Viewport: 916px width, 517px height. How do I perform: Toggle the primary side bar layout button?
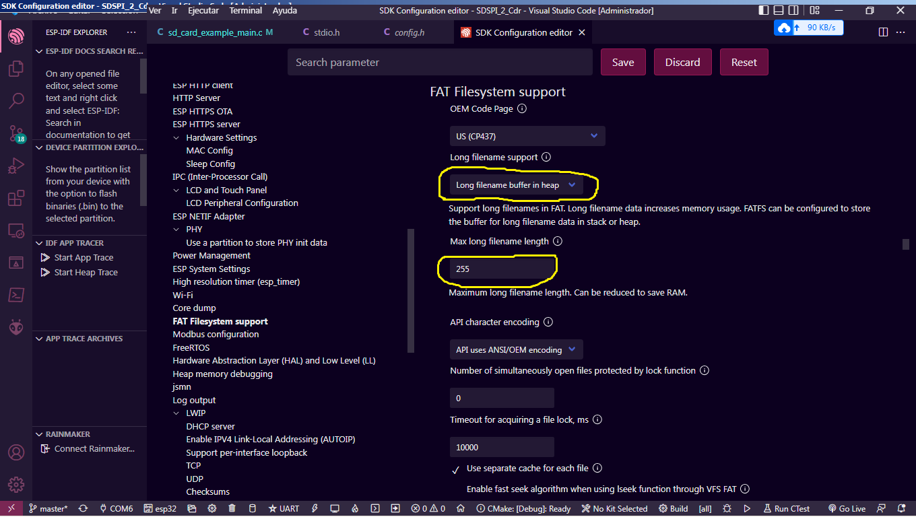763,11
